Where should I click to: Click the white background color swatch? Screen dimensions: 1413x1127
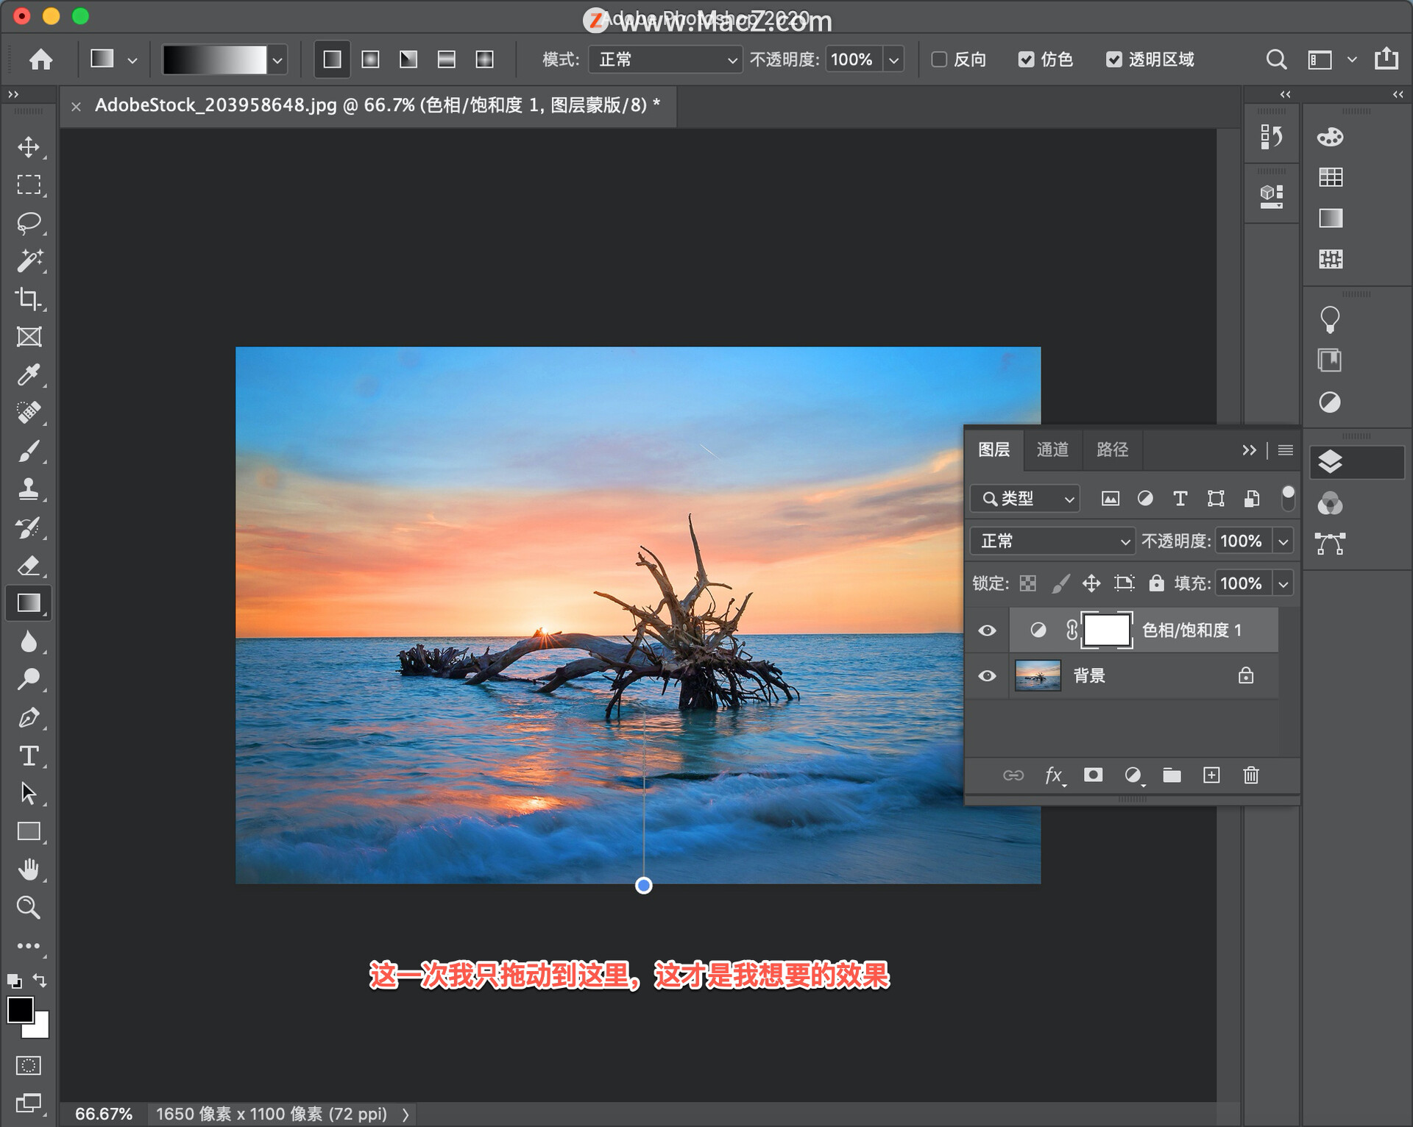click(x=40, y=1028)
